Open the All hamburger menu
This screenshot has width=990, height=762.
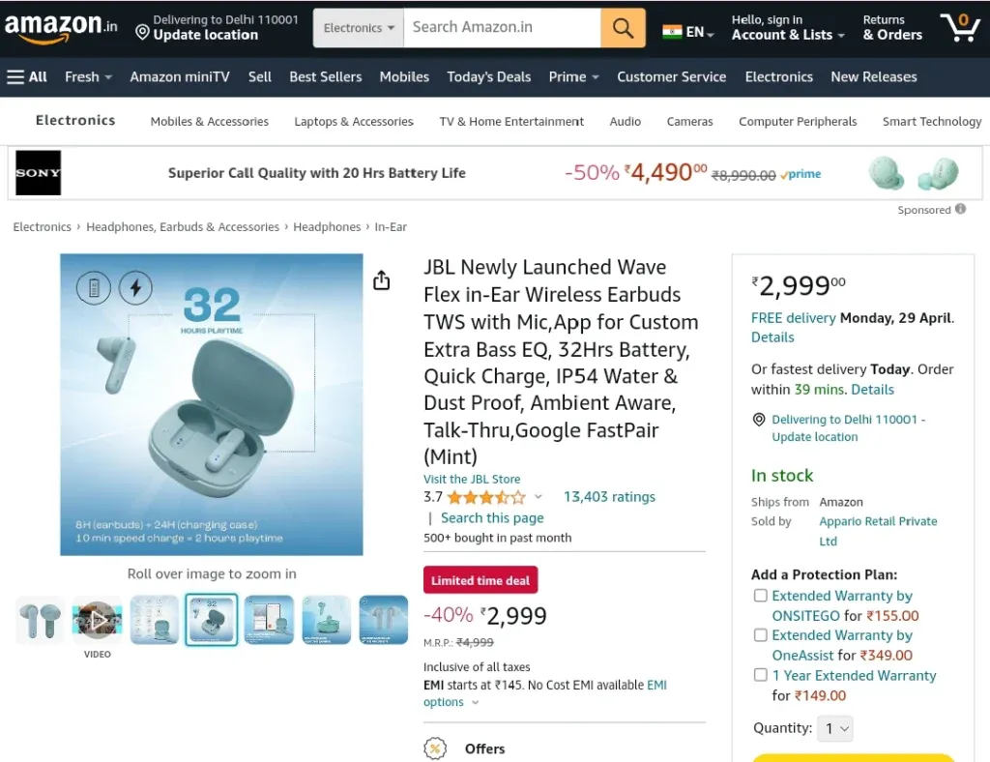(27, 77)
